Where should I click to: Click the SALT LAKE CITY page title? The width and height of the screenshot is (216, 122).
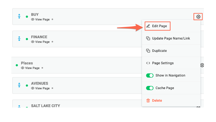45,106
